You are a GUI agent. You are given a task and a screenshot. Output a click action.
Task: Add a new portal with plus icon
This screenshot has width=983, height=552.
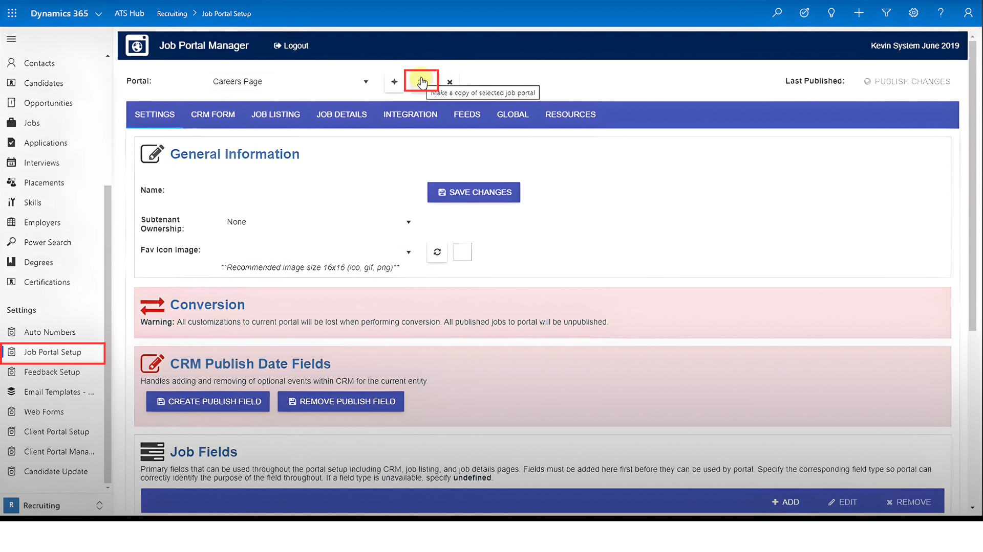[x=394, y=82]
